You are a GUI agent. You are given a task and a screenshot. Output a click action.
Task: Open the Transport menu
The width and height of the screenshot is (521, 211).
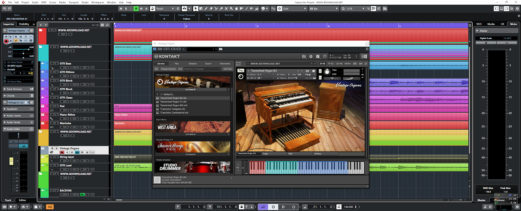pos(74,2)
